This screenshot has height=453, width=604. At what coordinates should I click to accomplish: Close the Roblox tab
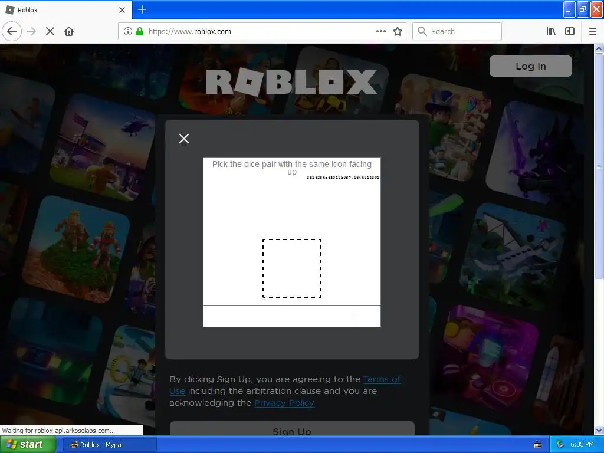[122, 10]
